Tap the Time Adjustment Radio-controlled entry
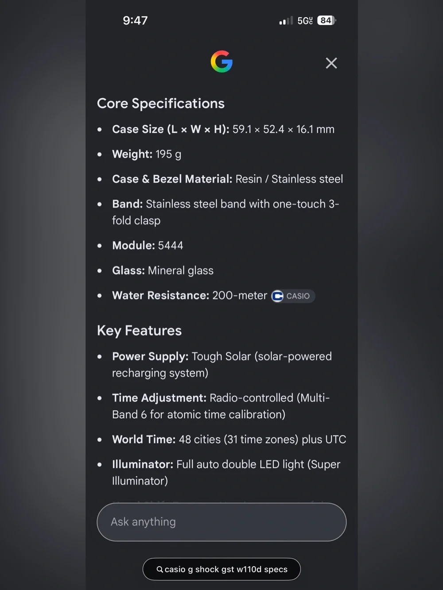Screen dimensions: 443x590 [x=221, y=406]
